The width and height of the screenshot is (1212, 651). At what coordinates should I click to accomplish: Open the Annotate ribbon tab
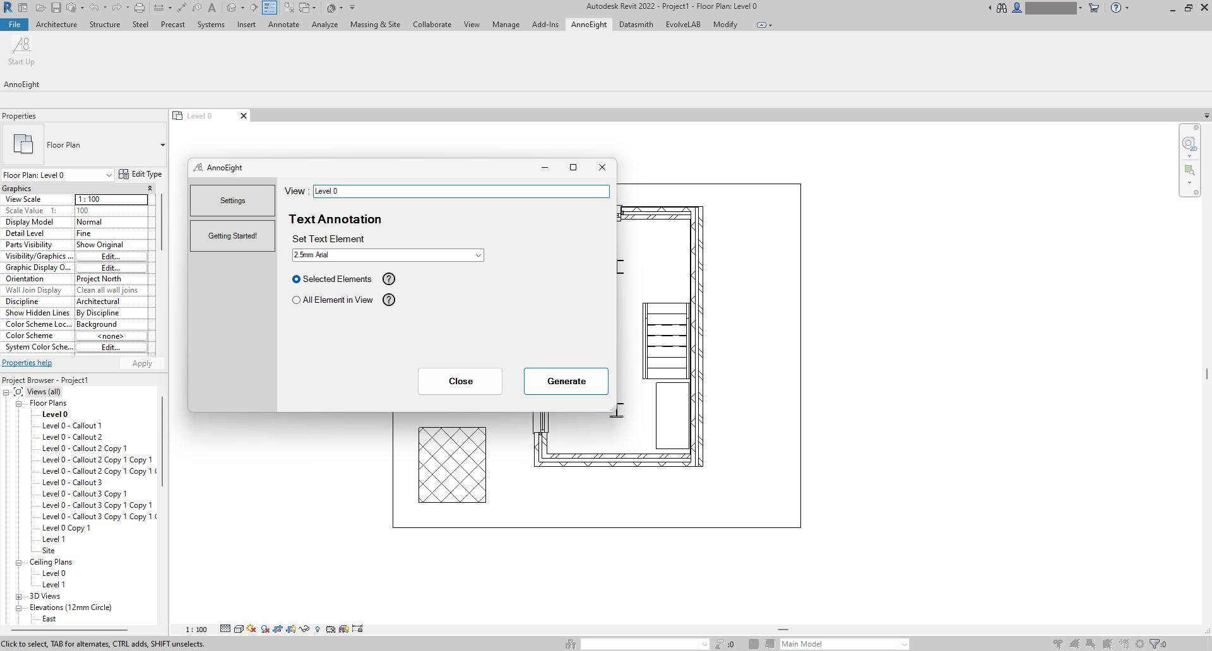(283, 25)
